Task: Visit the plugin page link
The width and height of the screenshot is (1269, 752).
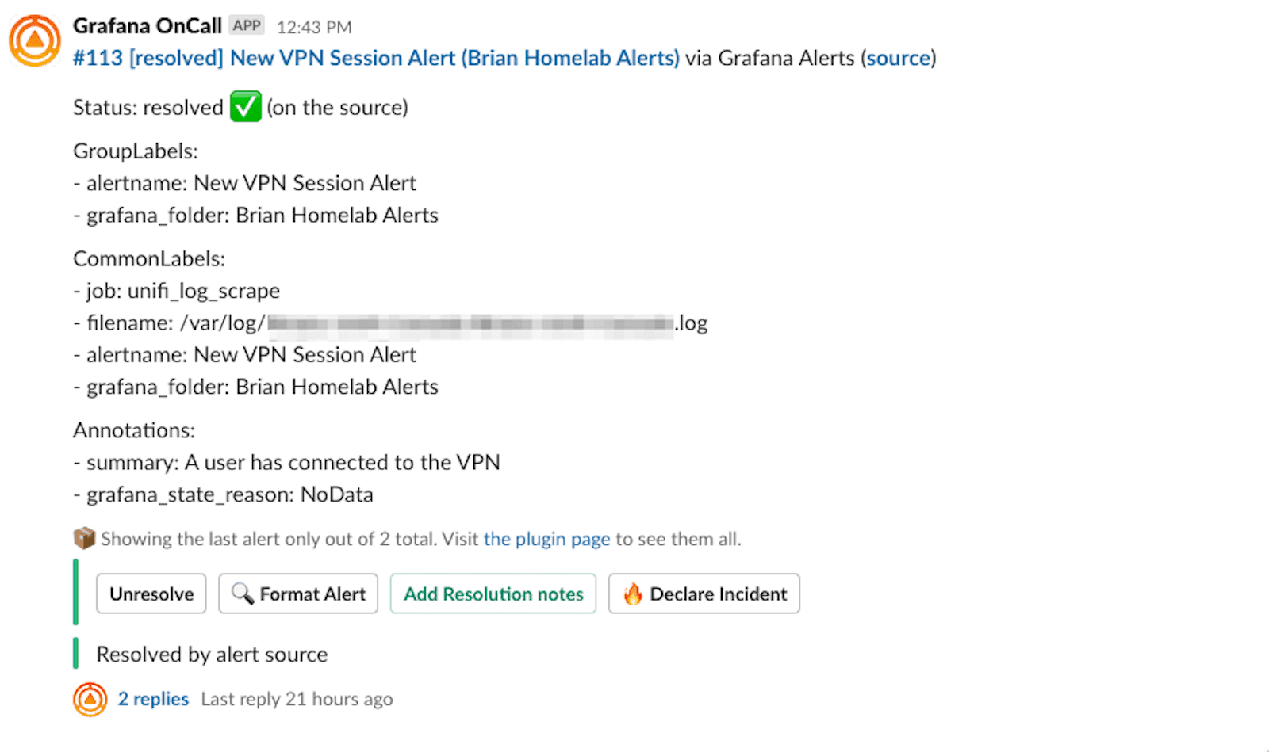Action: tap(547, 539)
